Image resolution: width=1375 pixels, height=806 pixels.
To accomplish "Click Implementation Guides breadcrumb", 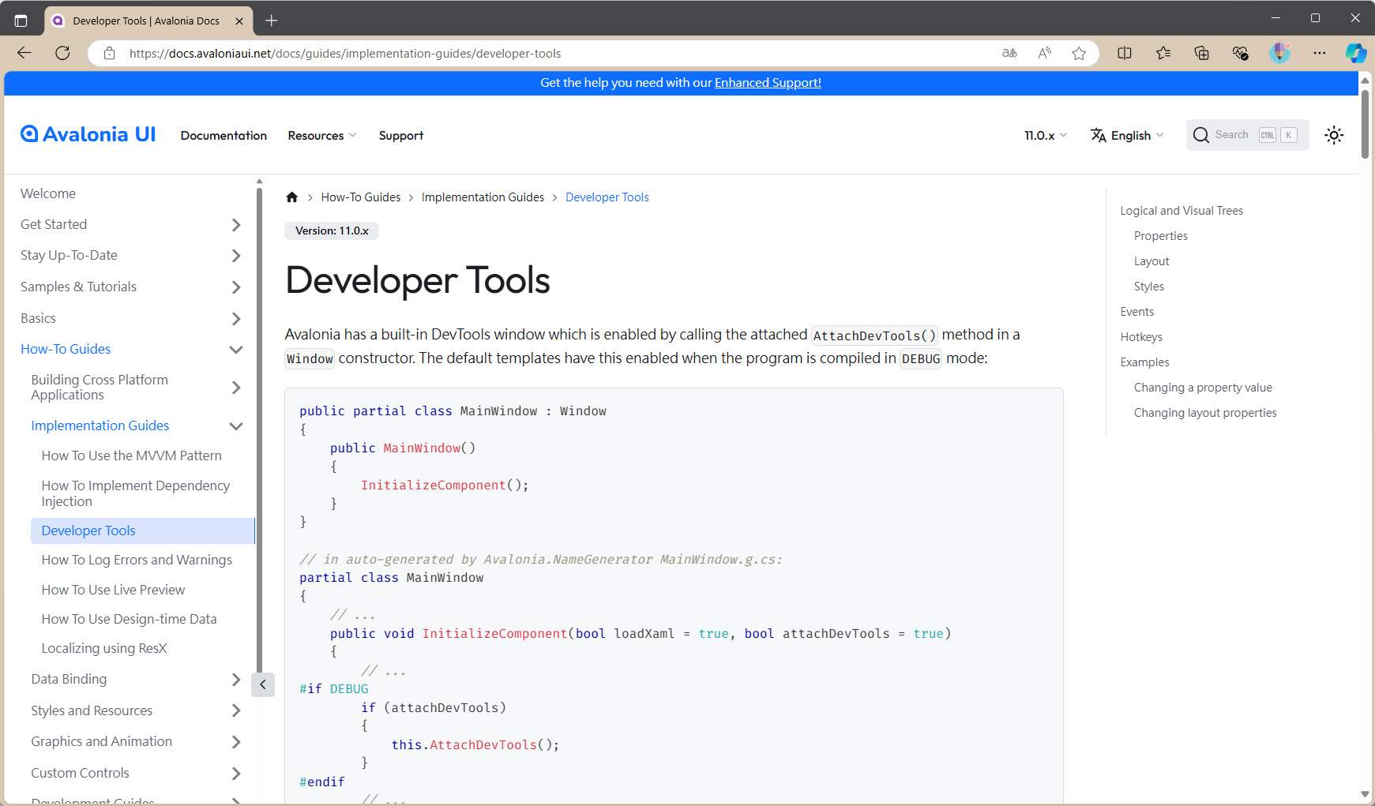I will click(x=483, y=197).
